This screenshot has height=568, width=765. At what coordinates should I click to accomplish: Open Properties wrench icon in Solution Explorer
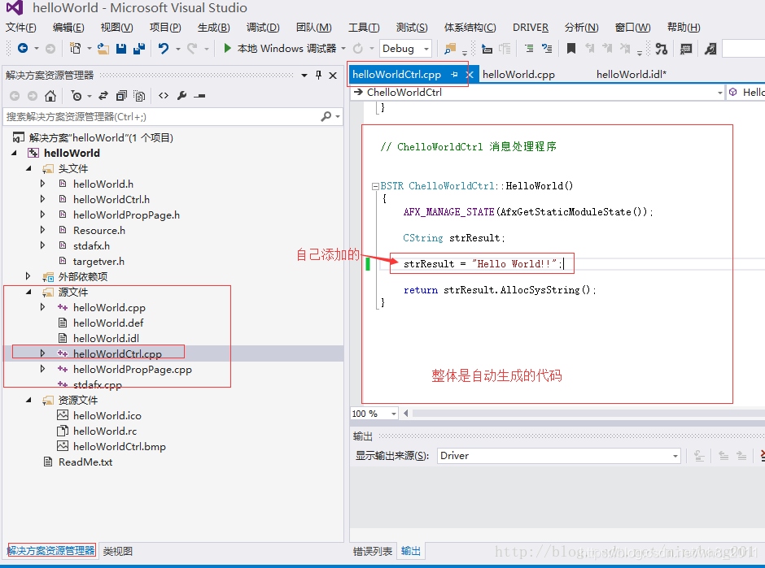(x=182, y=96)
